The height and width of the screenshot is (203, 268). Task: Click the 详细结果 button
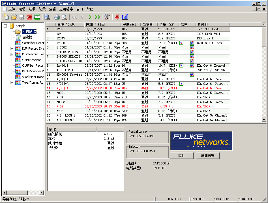[x=208, y=156]
